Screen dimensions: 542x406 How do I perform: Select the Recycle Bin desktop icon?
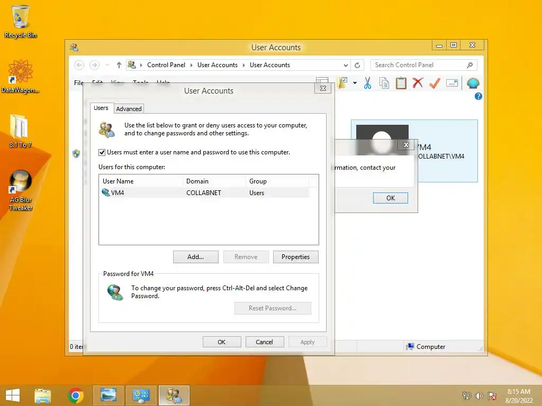coord(21,21)
